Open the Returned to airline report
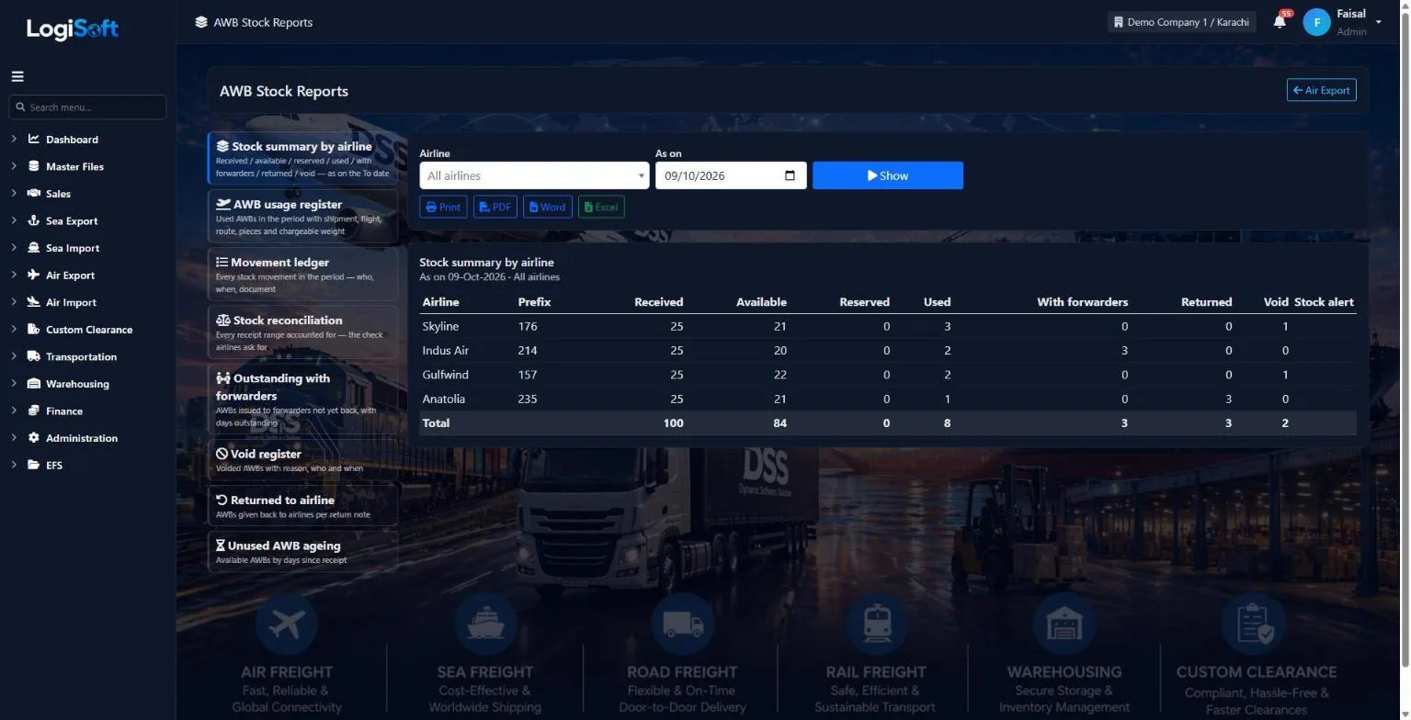The height and width of the screenshot is (720, 1411). 303,505
